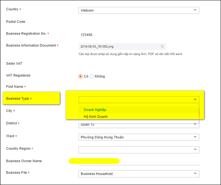Screen dimensions: 221x185
Task: Select the "Có" VAT Registered radio
Action: click(x=81, y=76)
